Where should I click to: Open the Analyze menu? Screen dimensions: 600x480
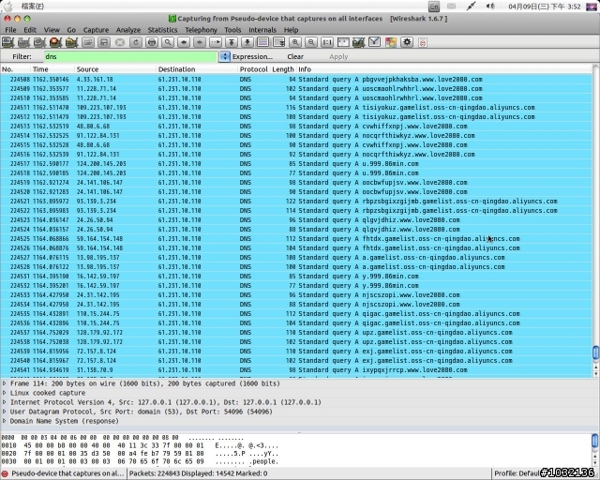(128, 30)
